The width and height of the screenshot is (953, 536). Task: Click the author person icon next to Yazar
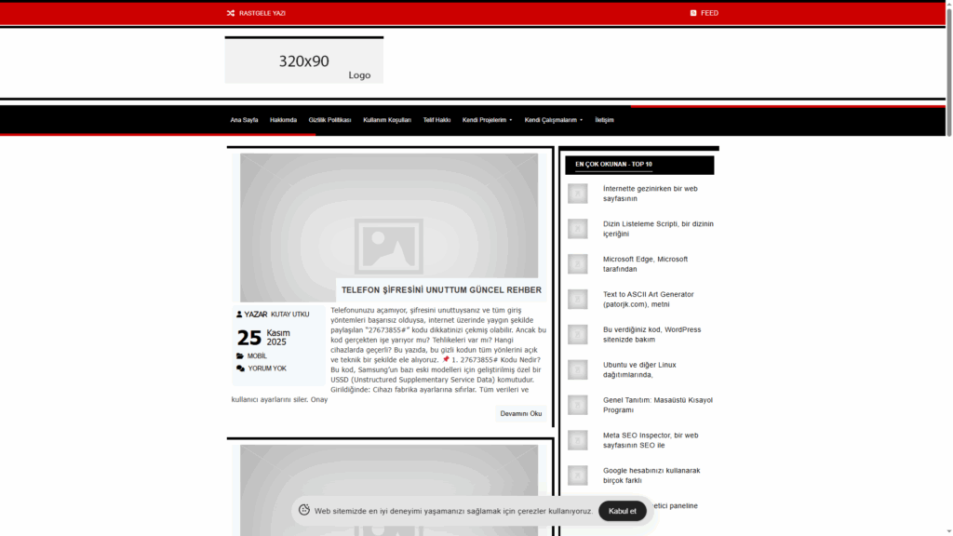click(x=239, y=315)
